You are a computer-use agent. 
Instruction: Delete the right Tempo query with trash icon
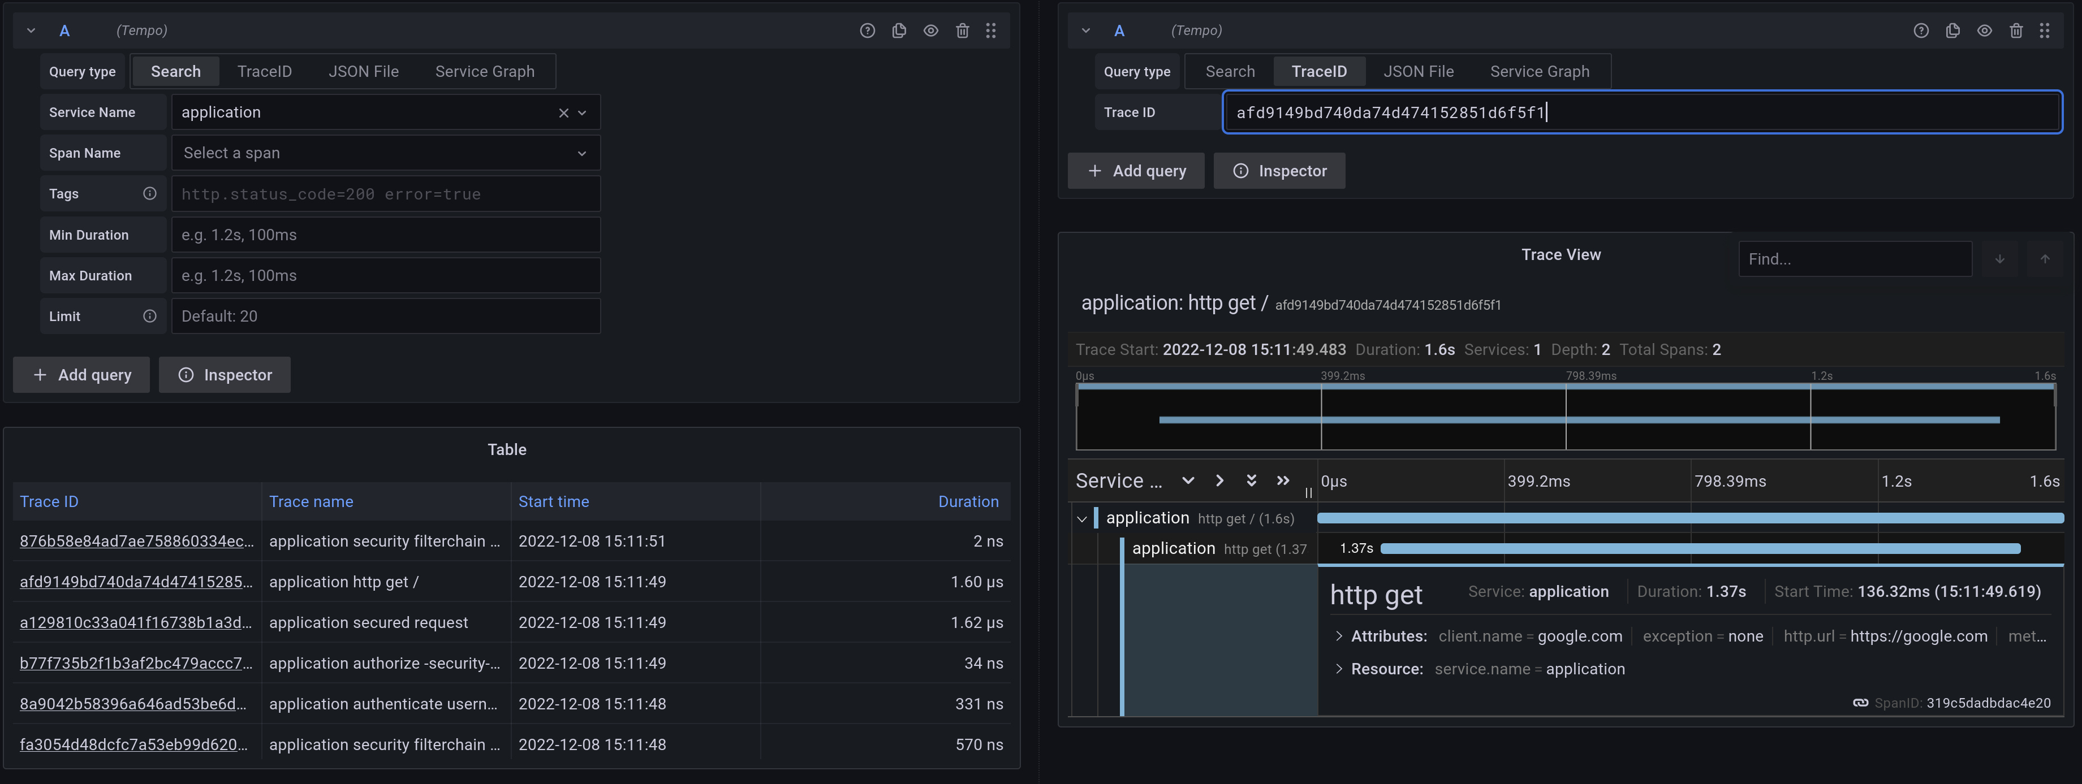tap(2016, 30)
